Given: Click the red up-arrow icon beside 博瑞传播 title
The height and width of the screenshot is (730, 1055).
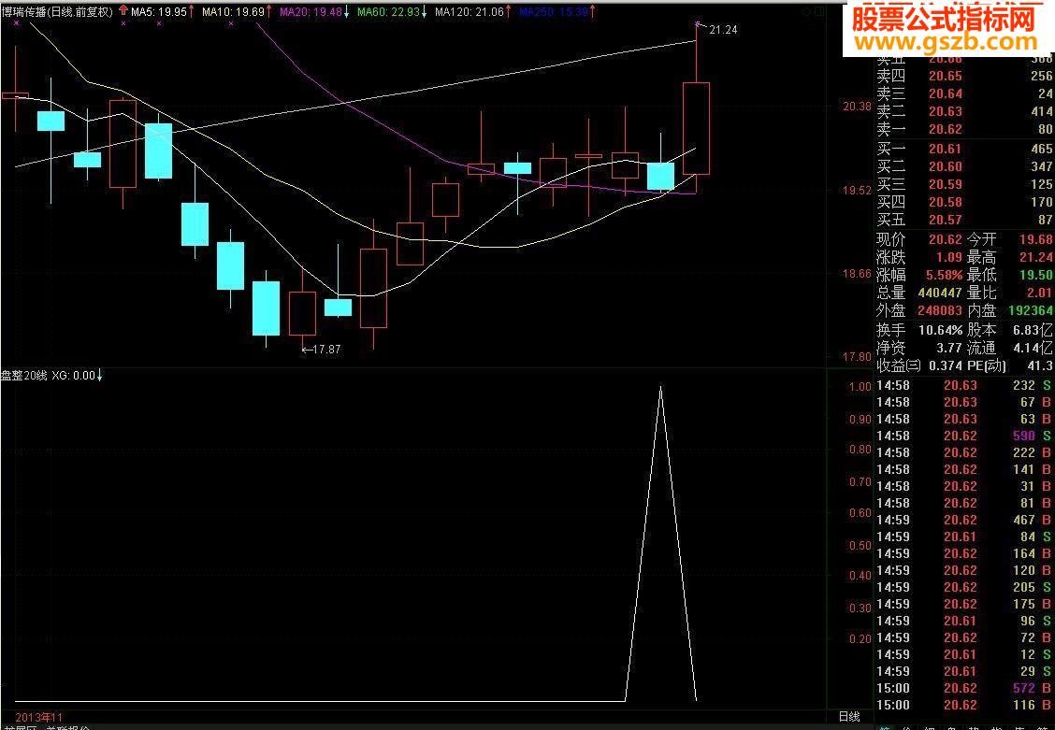Looking at the screenshot, I should click(x=123, y=11).
